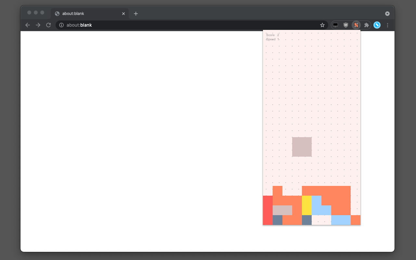Click the blue profile avatar icon
The height and width of the screenshot is (260, 416).
pyautogui.click(x=377, y=25)
